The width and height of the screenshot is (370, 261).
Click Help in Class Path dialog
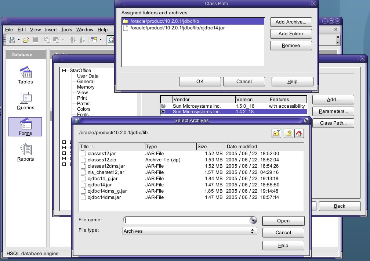(292, 82)
